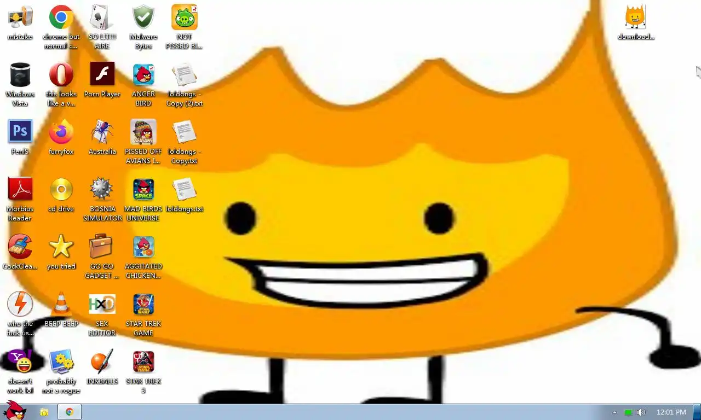Select the Adobe 'Morbius Reader' icon
The width and height of the screenshot is (701, 420).
20,200
